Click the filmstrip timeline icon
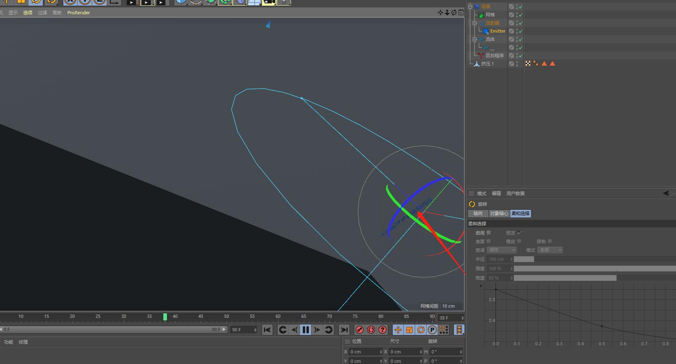 (x=459, y=330)
